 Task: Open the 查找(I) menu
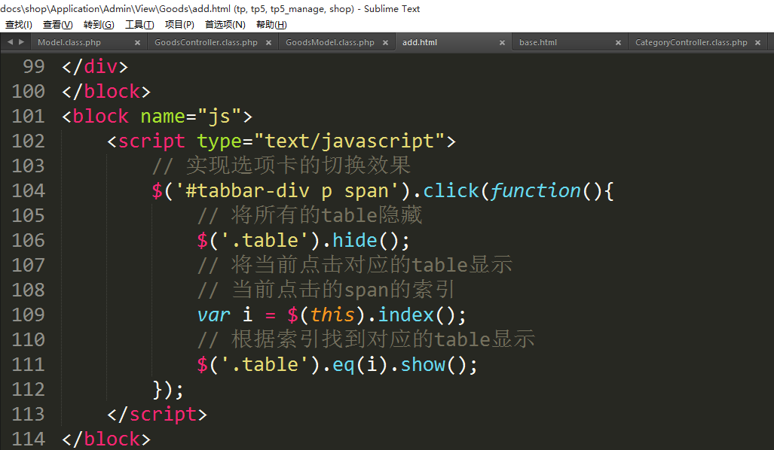(x=19, y=25)
